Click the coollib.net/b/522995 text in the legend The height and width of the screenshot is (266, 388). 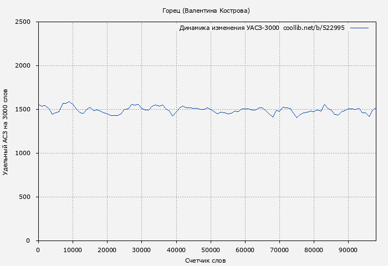[314, 28]
